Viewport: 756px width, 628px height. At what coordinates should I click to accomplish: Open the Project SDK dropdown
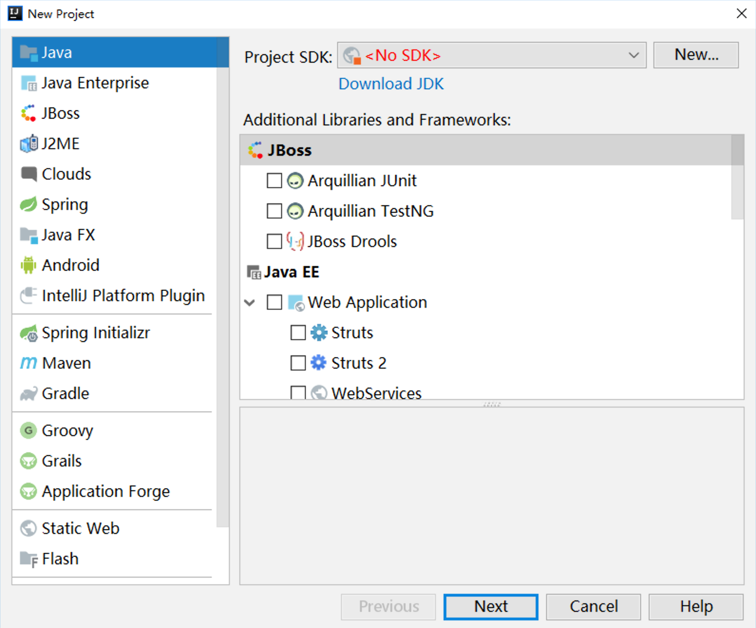coord(491,55)
